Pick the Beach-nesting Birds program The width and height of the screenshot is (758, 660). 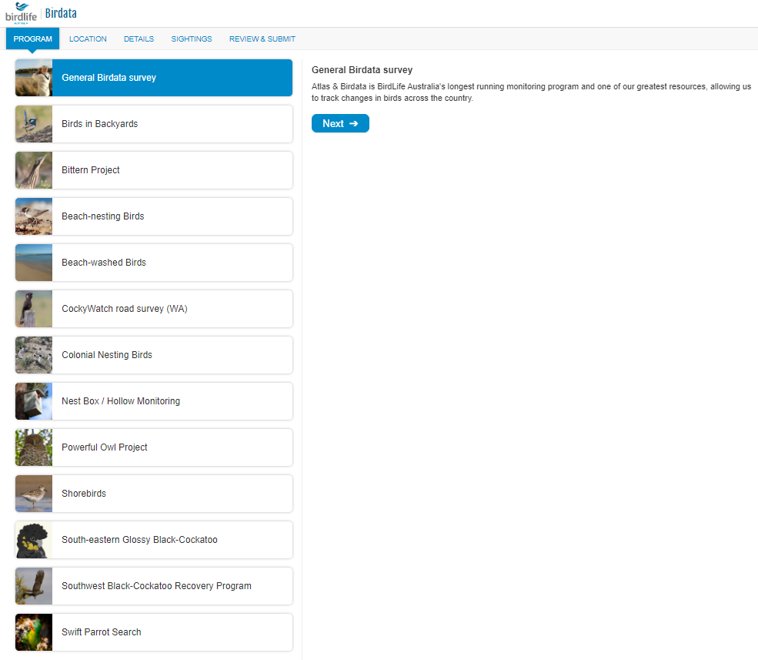[x=154, y=216]
